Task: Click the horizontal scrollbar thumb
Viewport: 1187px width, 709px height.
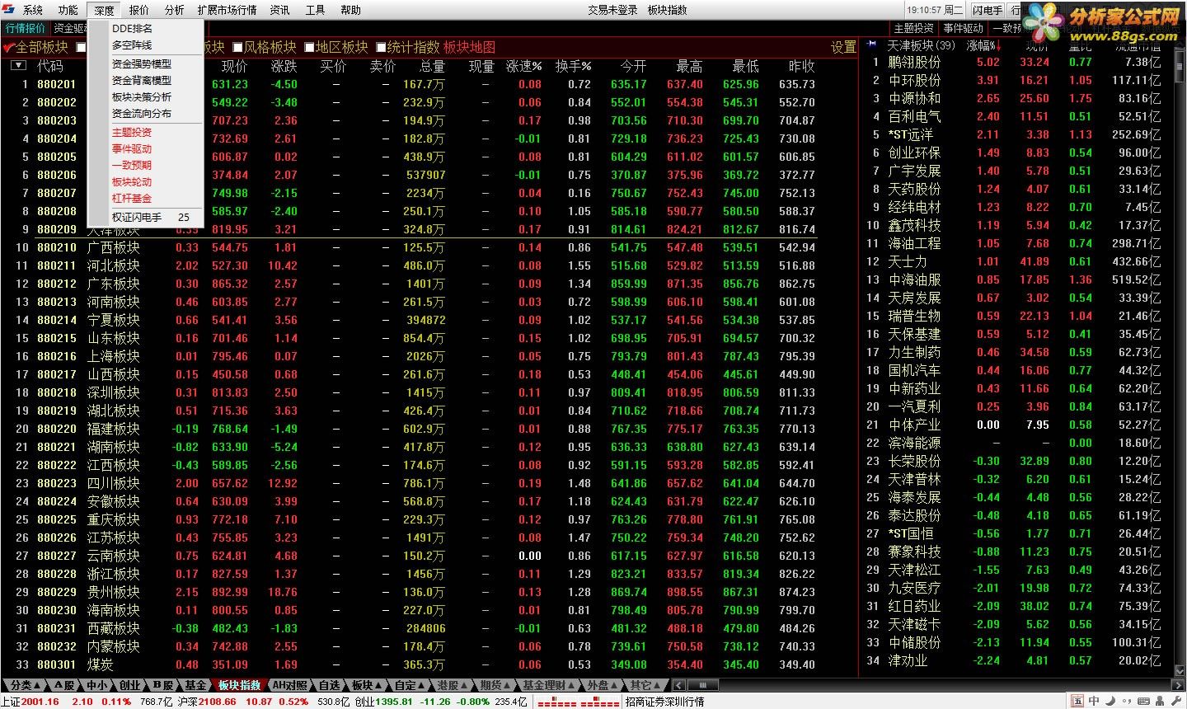Action: coord(703,685)
